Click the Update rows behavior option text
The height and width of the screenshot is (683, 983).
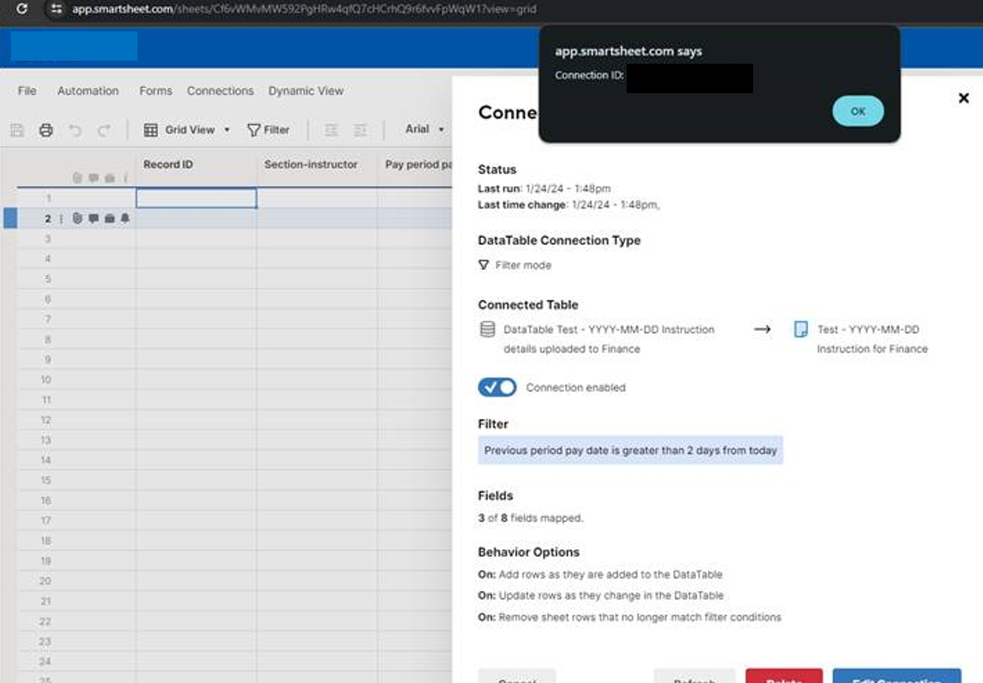coord(601,595)
